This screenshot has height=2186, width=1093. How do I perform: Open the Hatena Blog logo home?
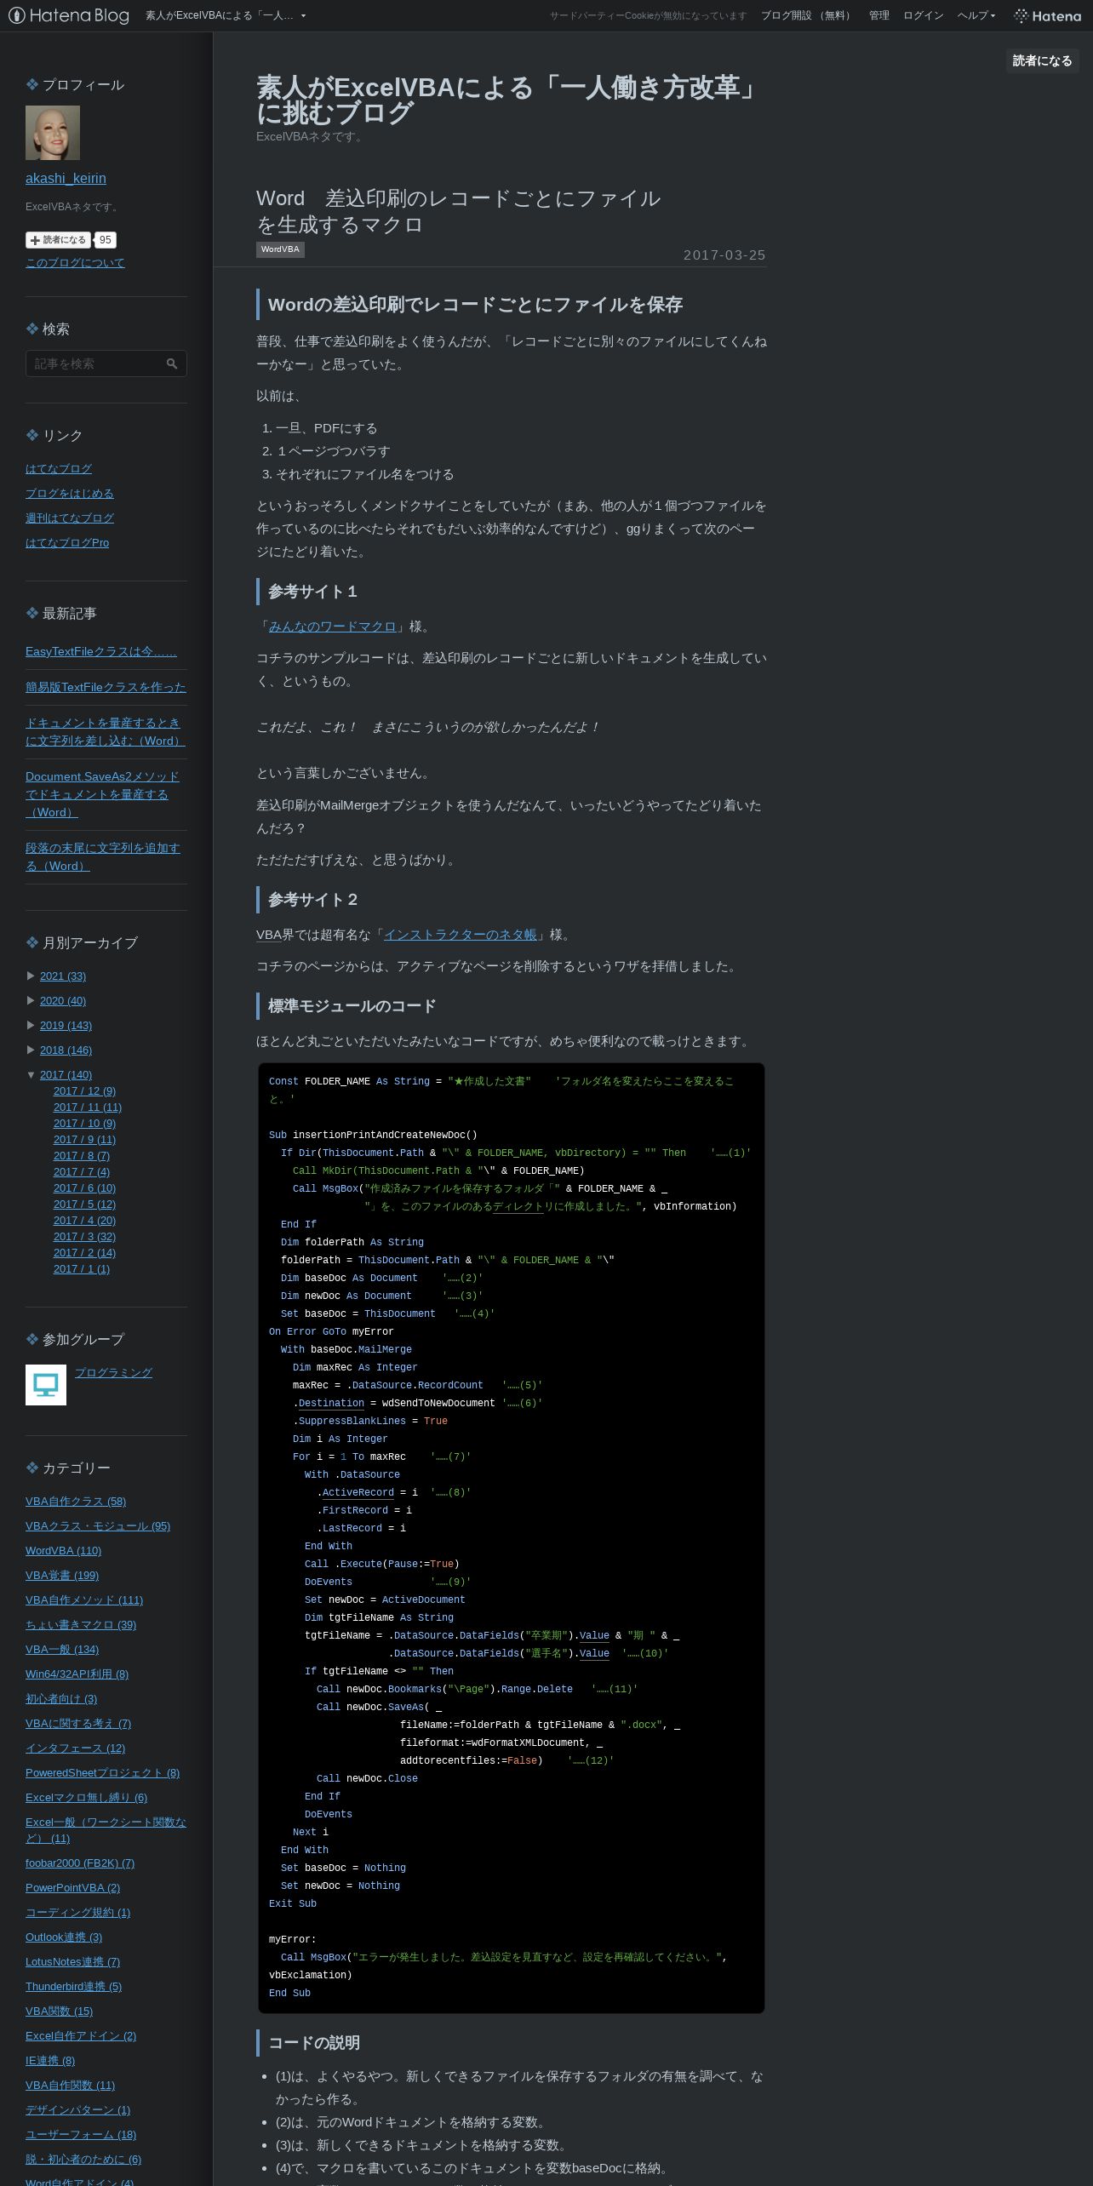click(69, 15)
